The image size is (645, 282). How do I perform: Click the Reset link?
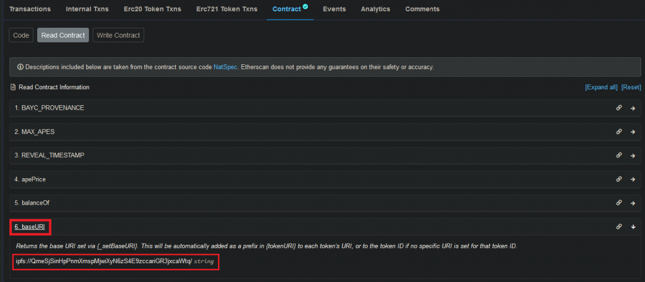tap(631, 87)
